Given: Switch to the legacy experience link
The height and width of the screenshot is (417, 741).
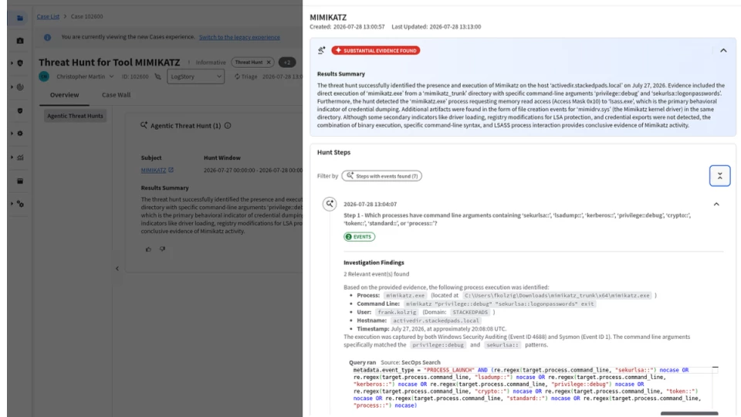Looking at the screenshot, I should (x=239, y=37).
